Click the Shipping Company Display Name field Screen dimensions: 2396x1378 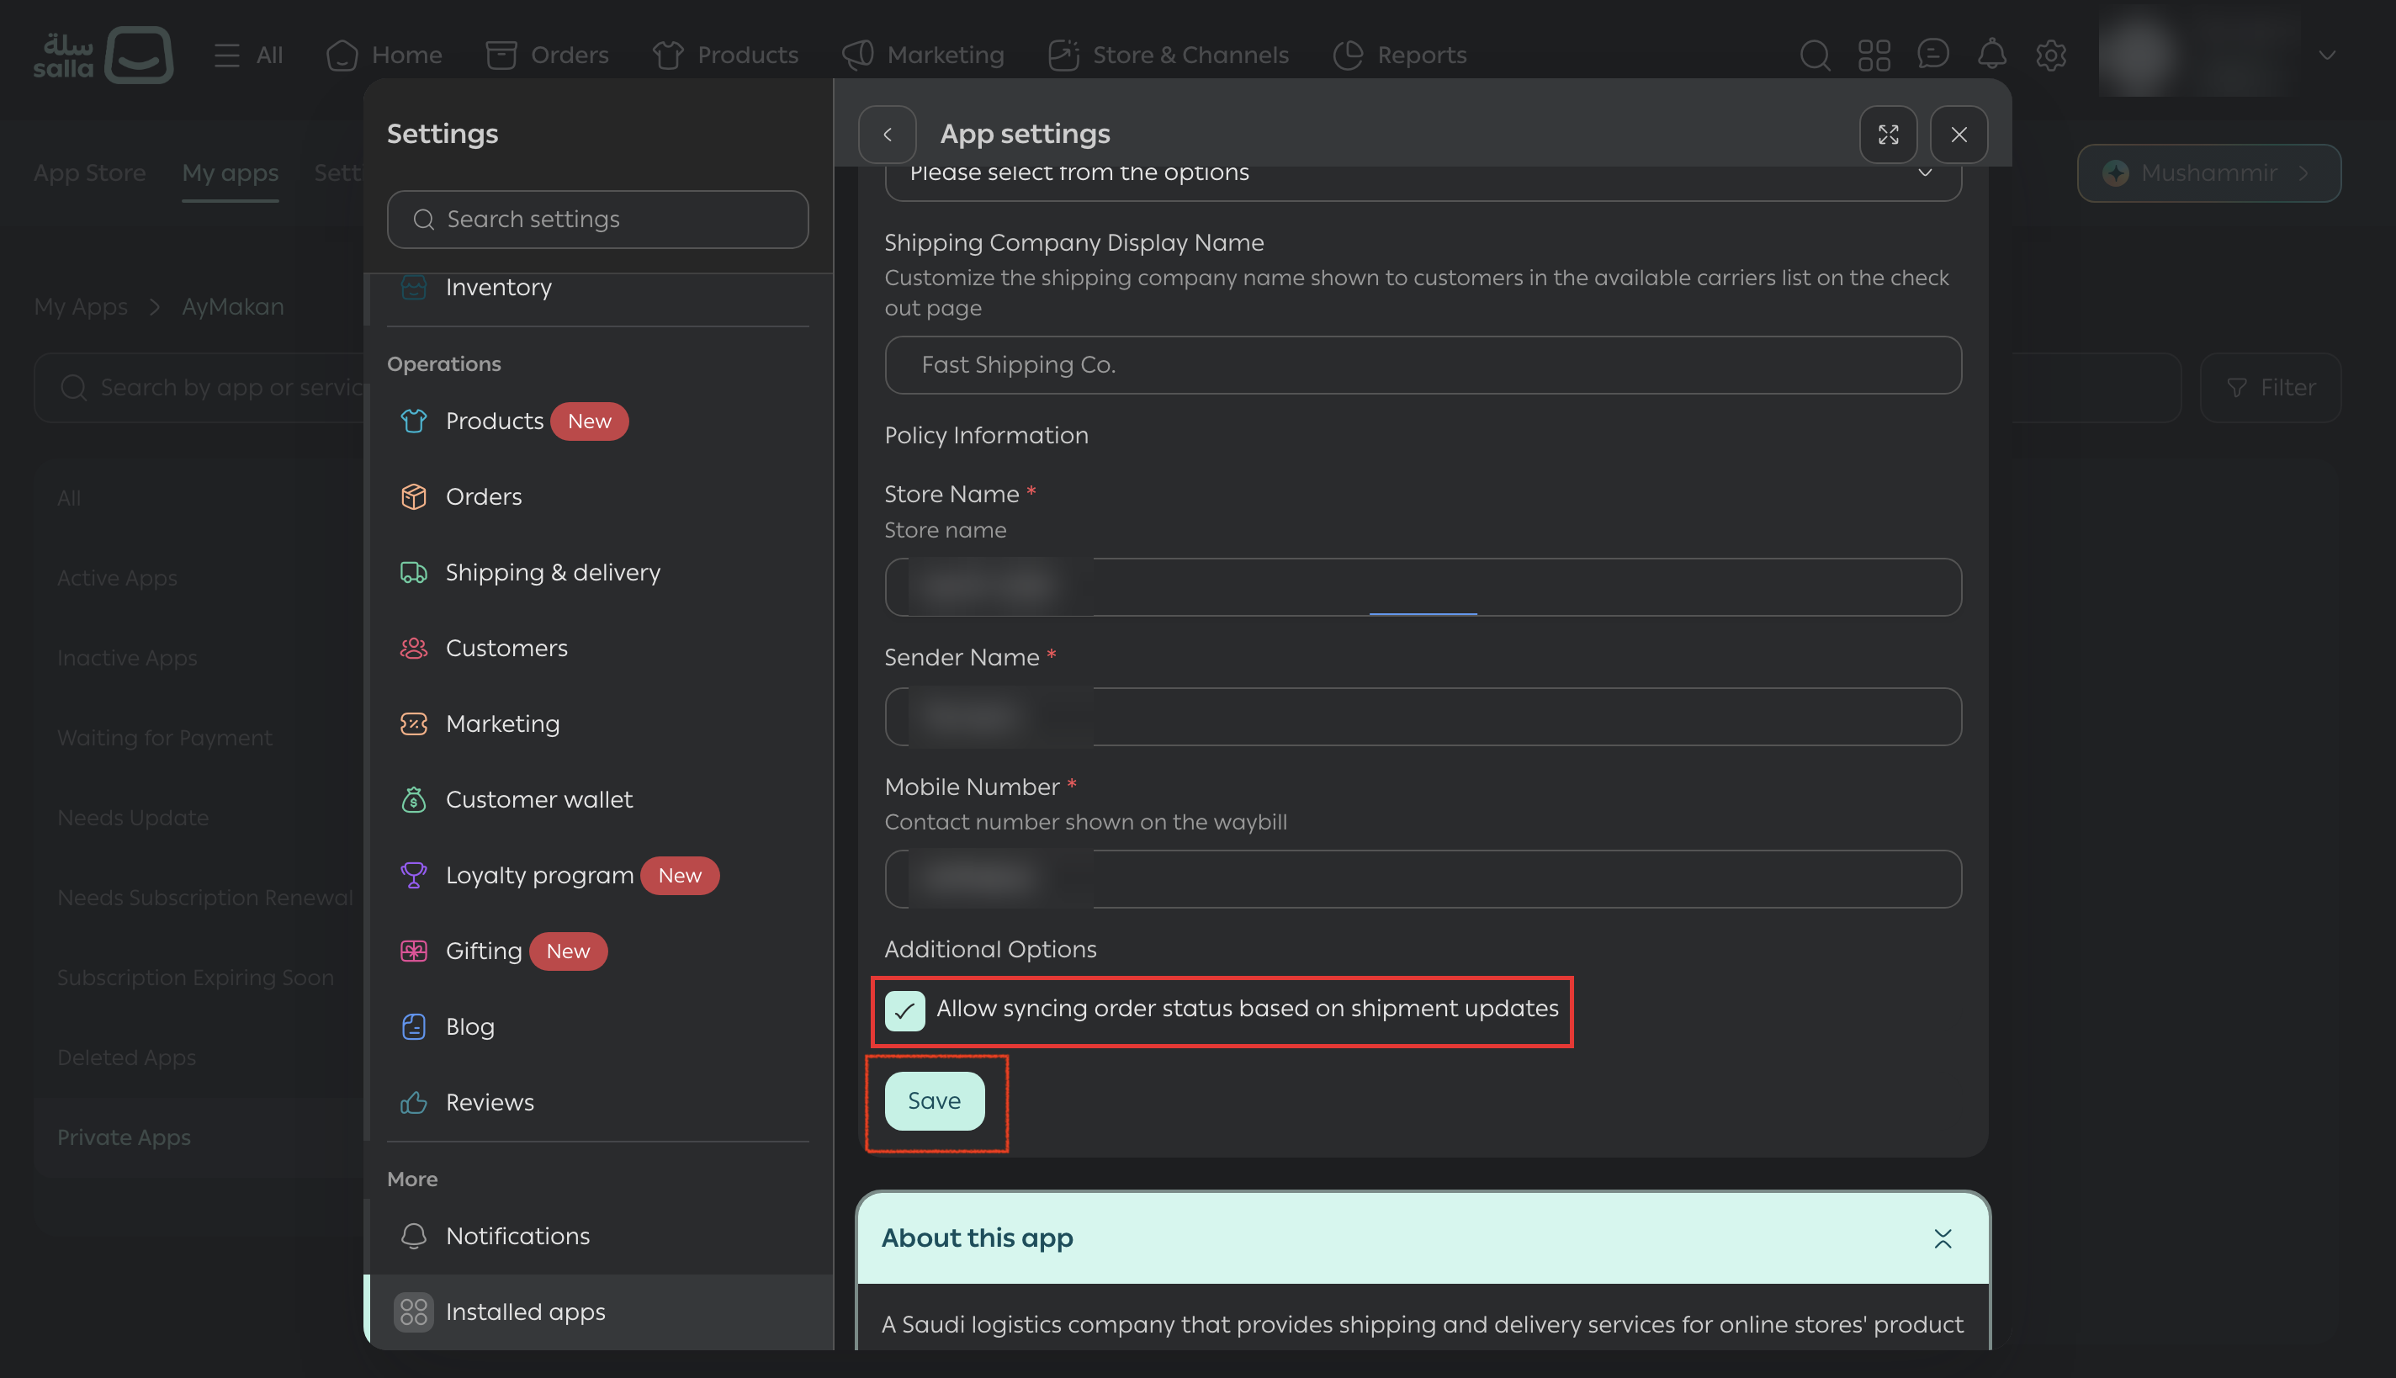click(1423, 365)
